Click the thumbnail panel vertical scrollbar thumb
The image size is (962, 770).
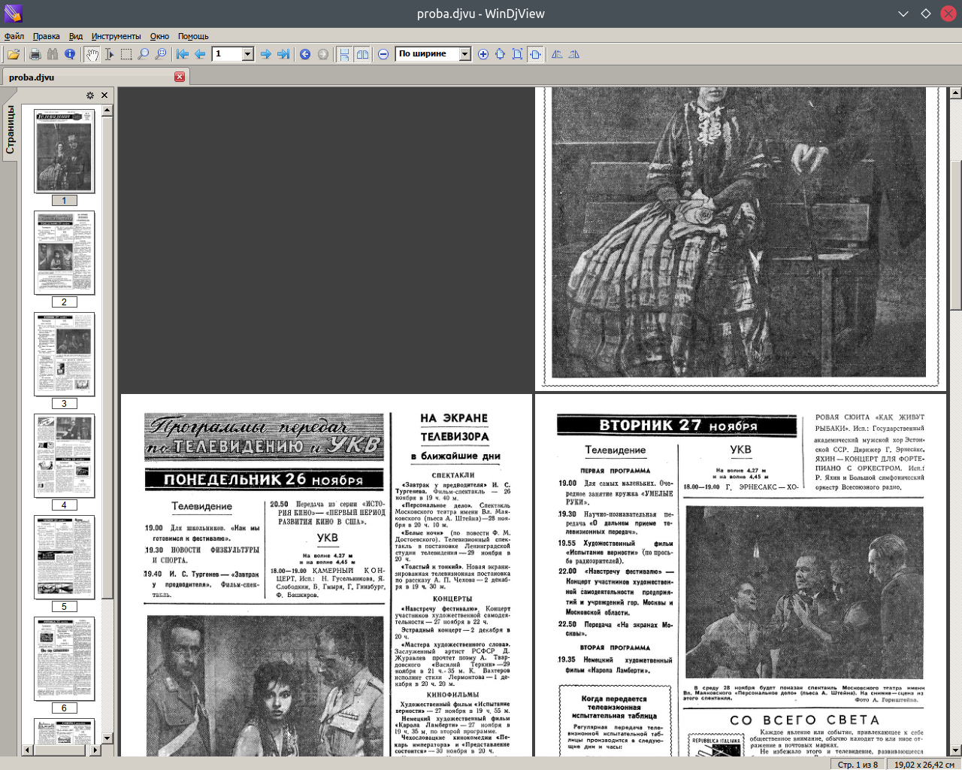click(107, 357)
